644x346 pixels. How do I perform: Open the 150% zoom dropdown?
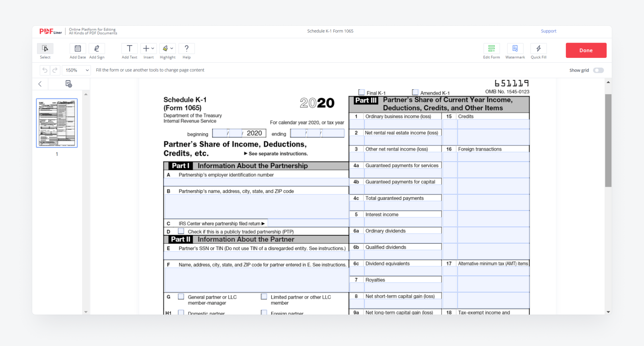point(76,70)
